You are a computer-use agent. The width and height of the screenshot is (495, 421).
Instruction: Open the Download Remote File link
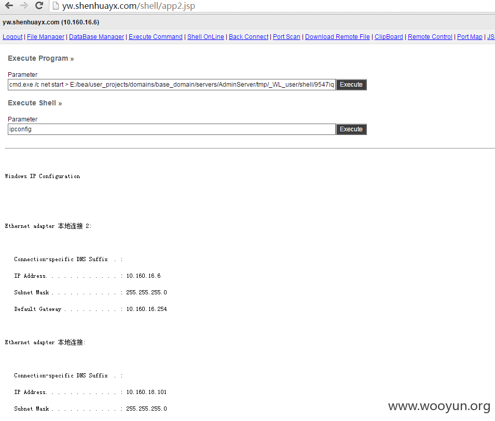[337, 37]
